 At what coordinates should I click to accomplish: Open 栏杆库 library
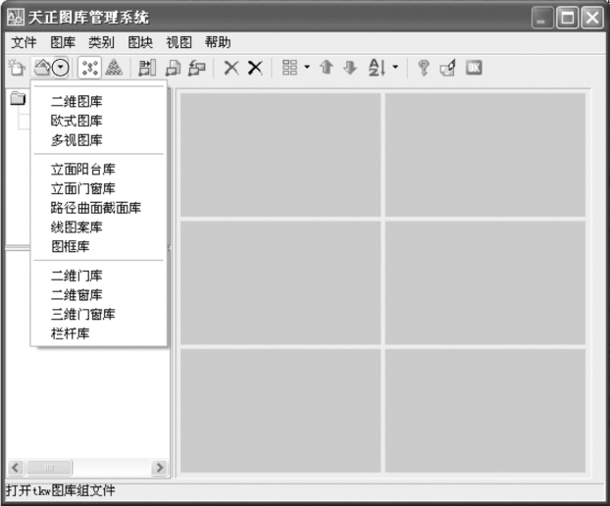(x=99, y=333)
